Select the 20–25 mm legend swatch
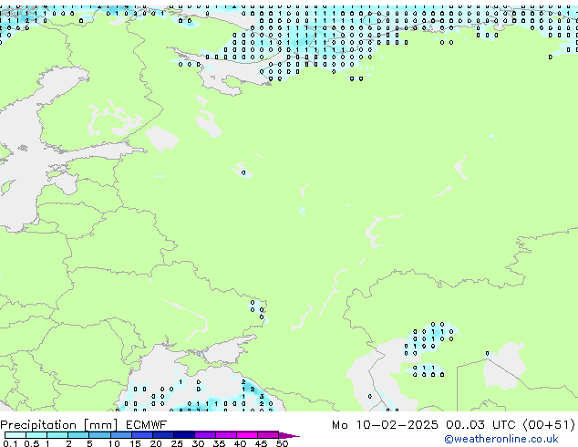 163,435
